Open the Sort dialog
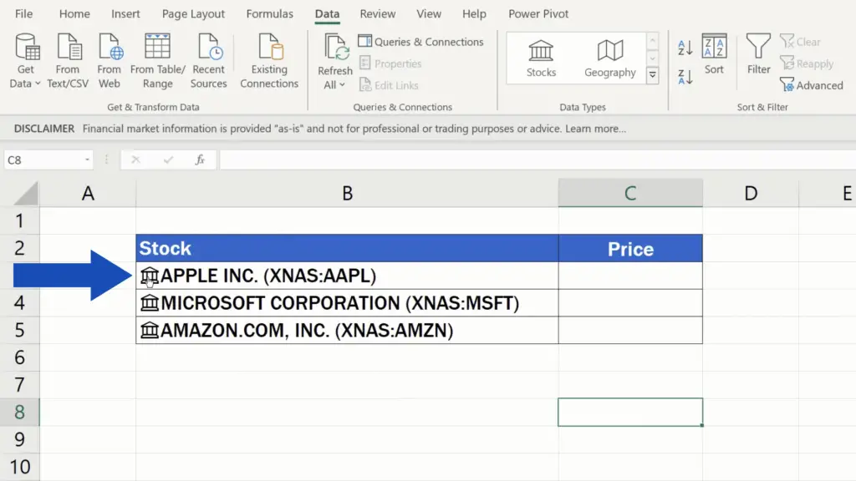Image resolution: width=856 pixels, height=481 pixels. coord(714,54)
